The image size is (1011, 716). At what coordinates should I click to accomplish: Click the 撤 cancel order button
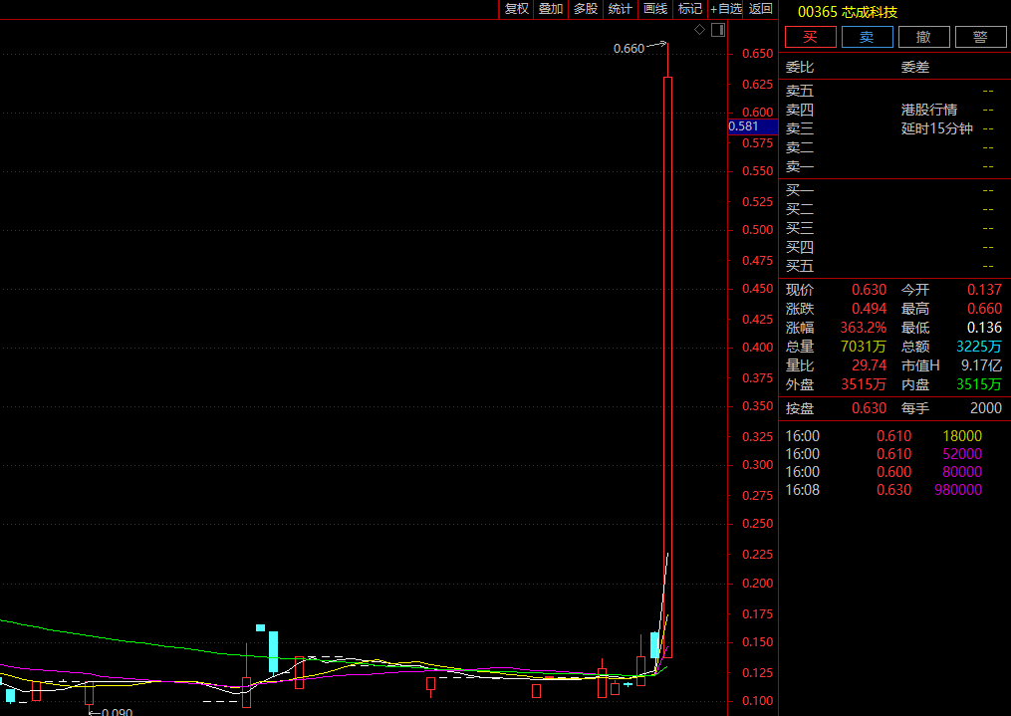(x=924, y=38)
